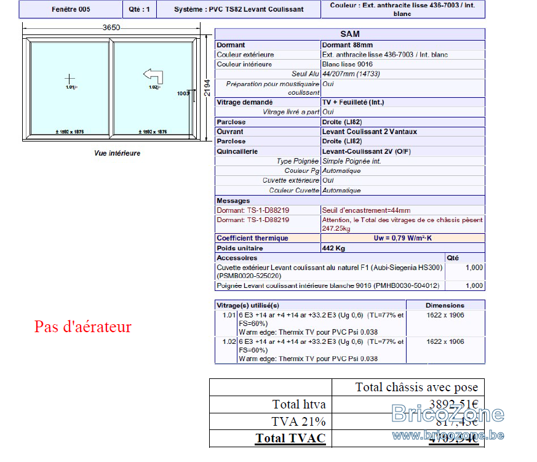Select the Total TVAC label
Viewport: 537px width, 462px height.
coord(290,439)
